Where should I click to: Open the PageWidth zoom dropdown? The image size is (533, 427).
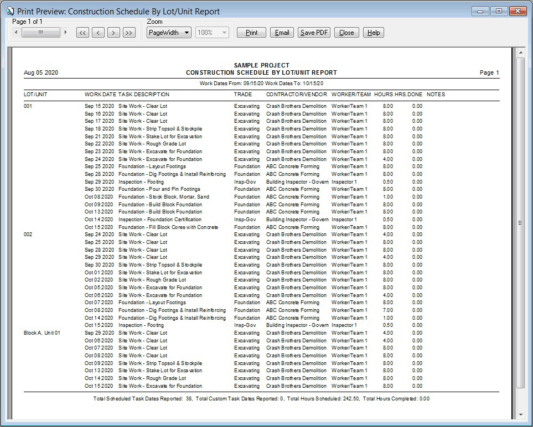pos(169,33)
